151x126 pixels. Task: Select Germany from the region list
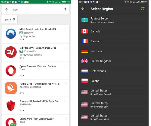[96, 51]
